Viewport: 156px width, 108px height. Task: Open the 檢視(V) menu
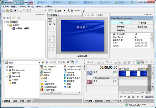[23, 7]
